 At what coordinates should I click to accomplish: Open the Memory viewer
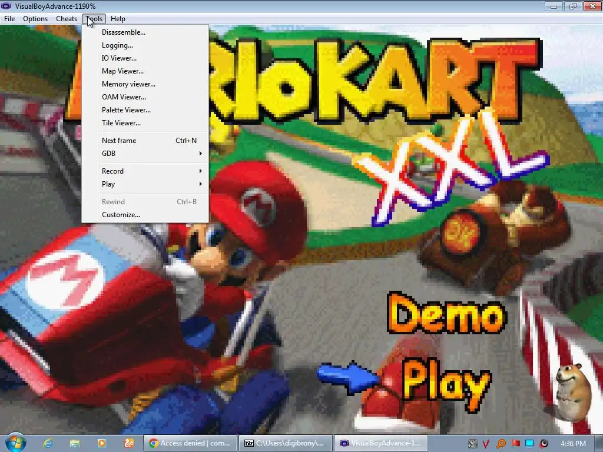tap(145, 84)
